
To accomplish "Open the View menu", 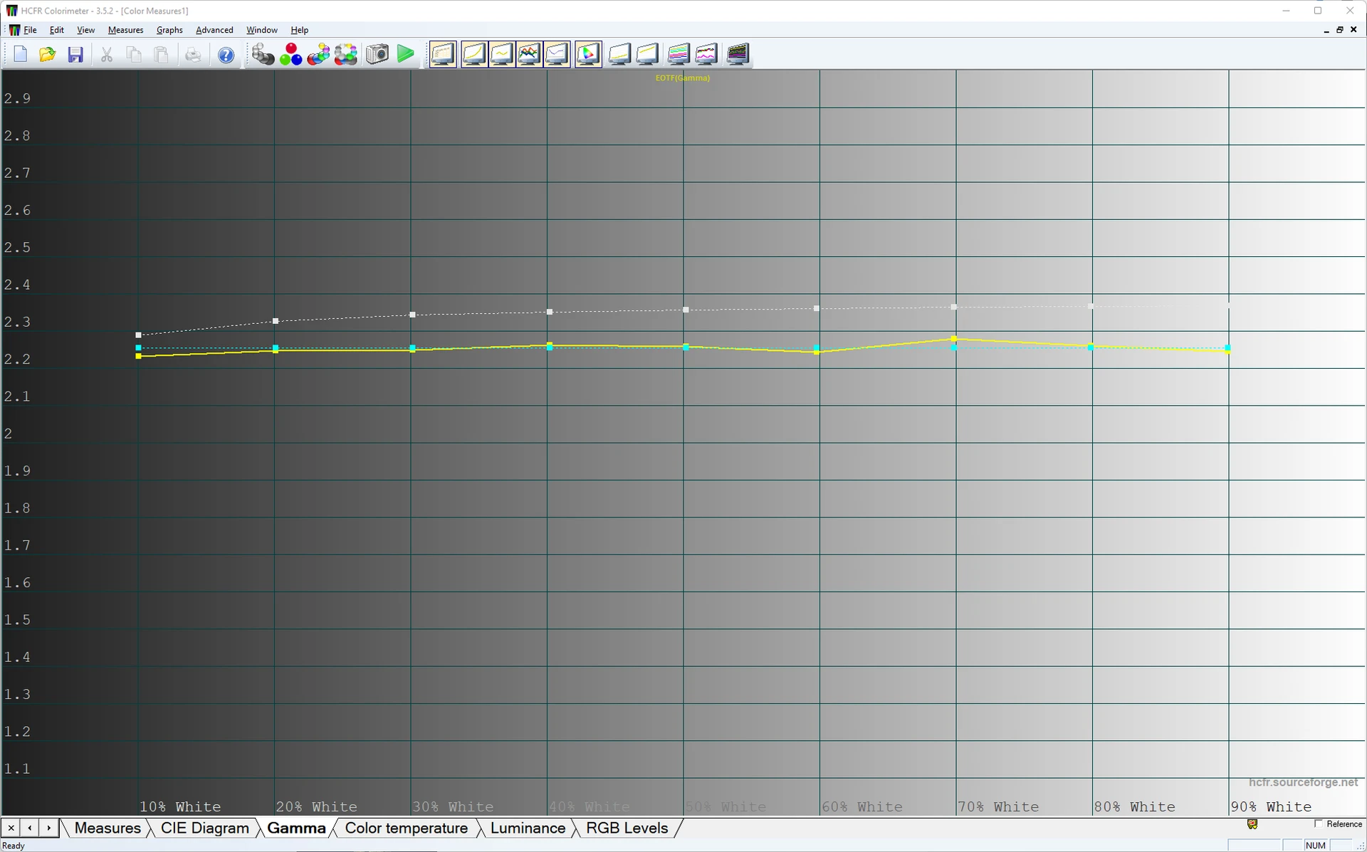I will coord(85,30).
